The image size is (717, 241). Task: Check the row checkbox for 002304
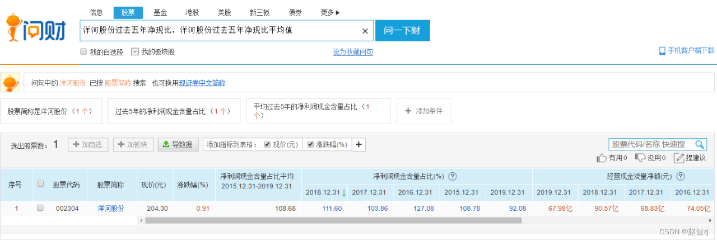[40, 208]
